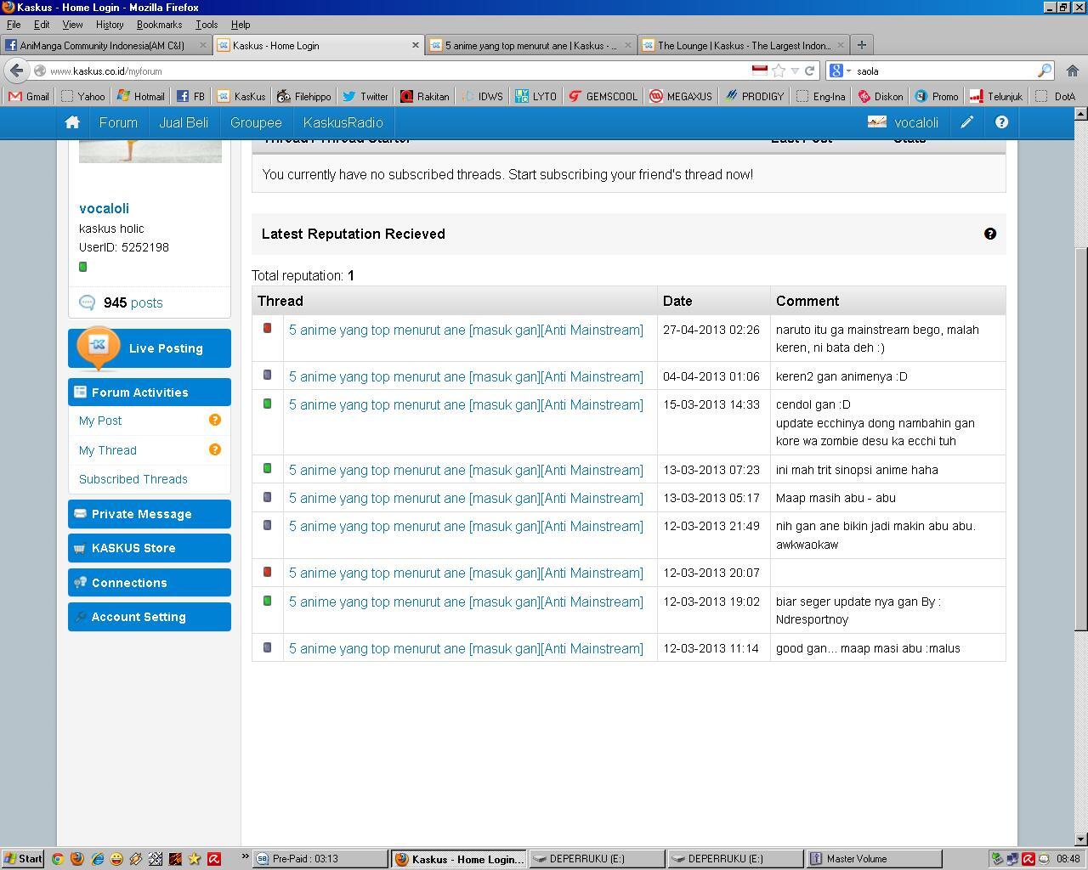Click the Chrome quick launch icon
This screenshot has width=1088, height=870.
click(57, 859)
